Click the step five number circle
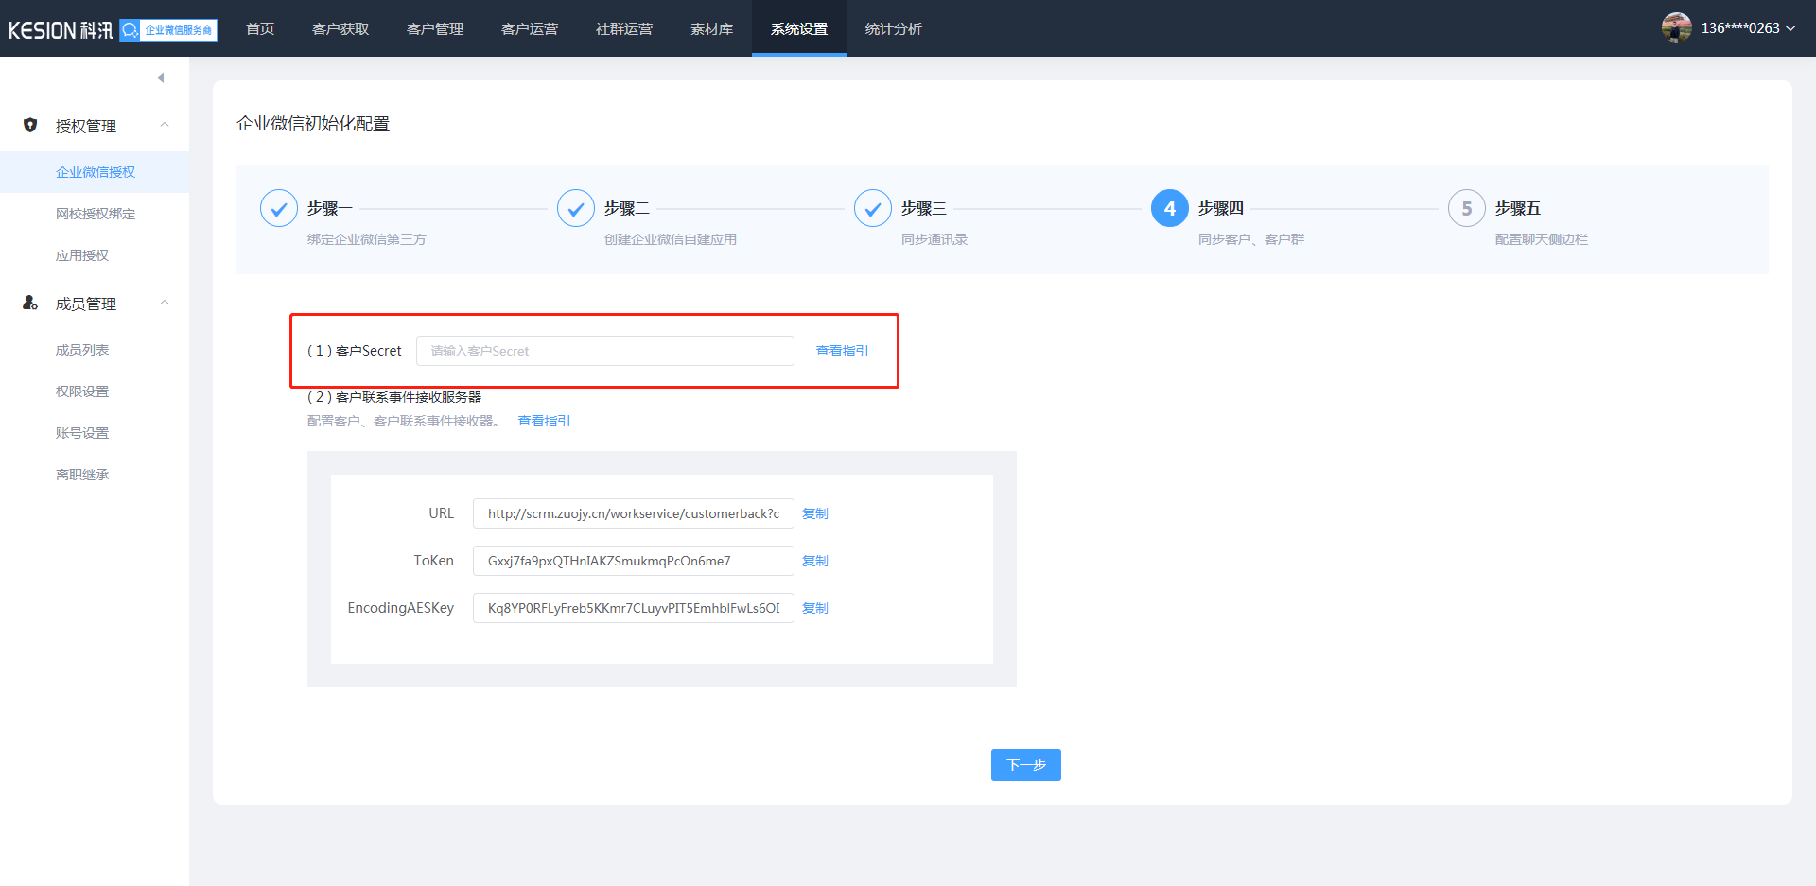This screenshot has width=1816, height=886. coord(1466,208)
